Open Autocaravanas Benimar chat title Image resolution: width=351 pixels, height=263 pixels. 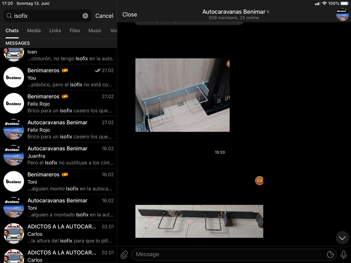click(x=234, y=12)
